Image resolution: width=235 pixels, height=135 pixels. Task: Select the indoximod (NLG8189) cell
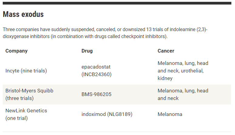click(x=107, y=114)
